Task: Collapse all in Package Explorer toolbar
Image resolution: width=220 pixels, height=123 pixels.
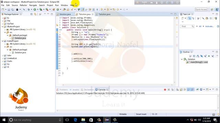Action: (x=32, y=14)
